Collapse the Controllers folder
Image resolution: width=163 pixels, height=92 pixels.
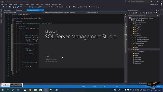click(131, 36)
